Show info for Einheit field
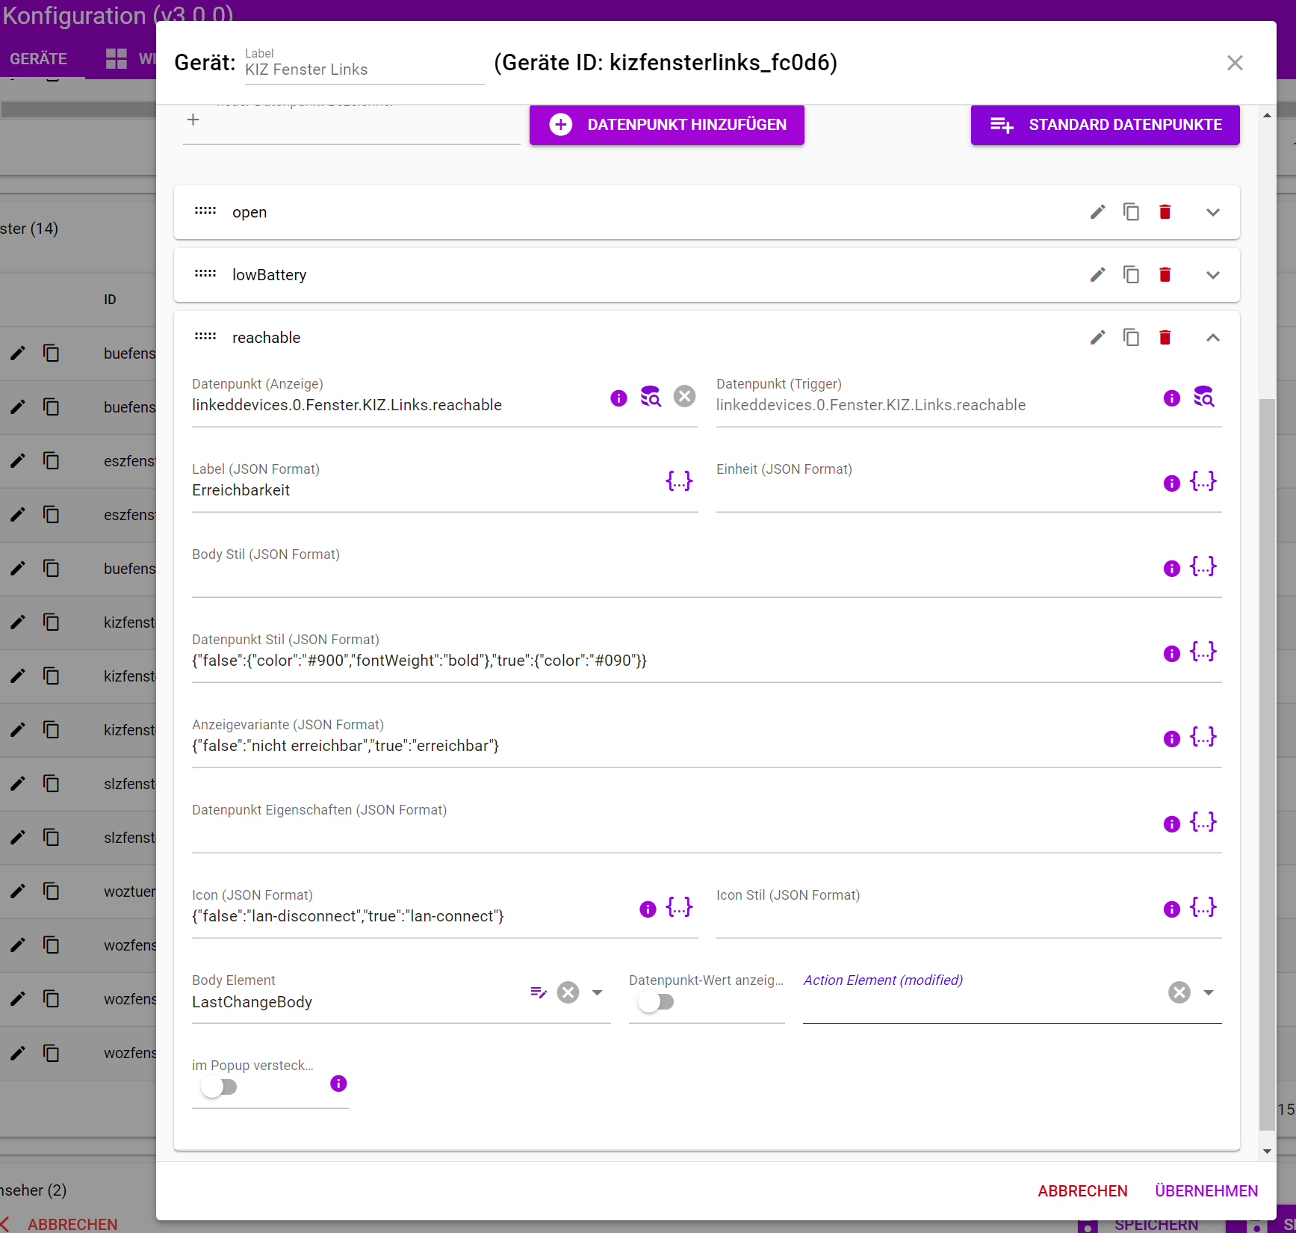 point(1172,483)
